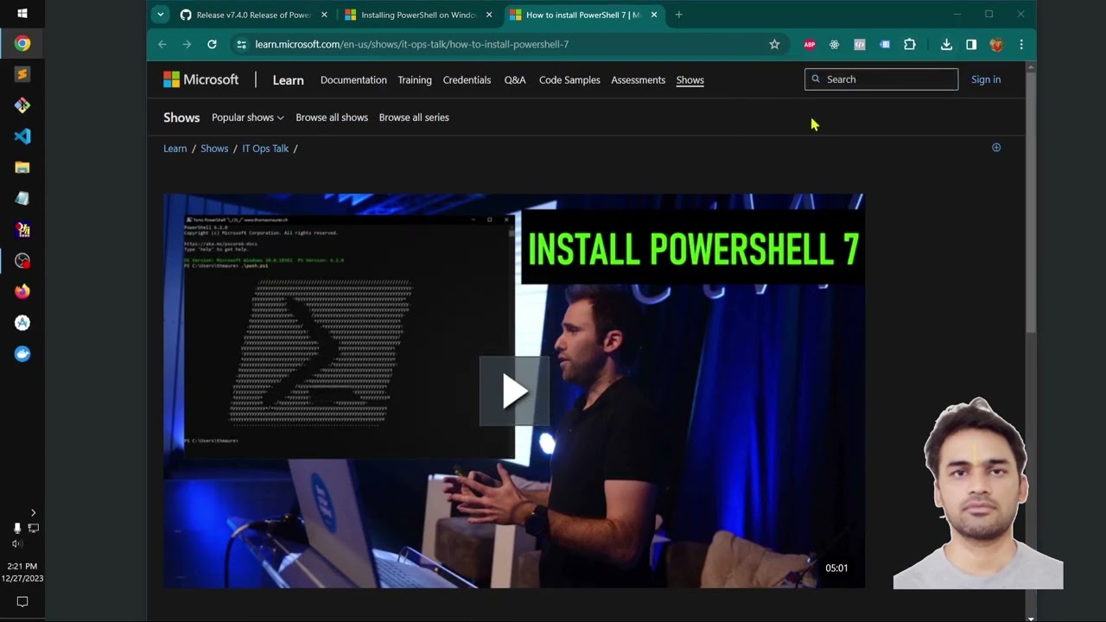Open File Explorer from the taskbar
Screen dimensions: 1106x622
click(x=22, y=168)
